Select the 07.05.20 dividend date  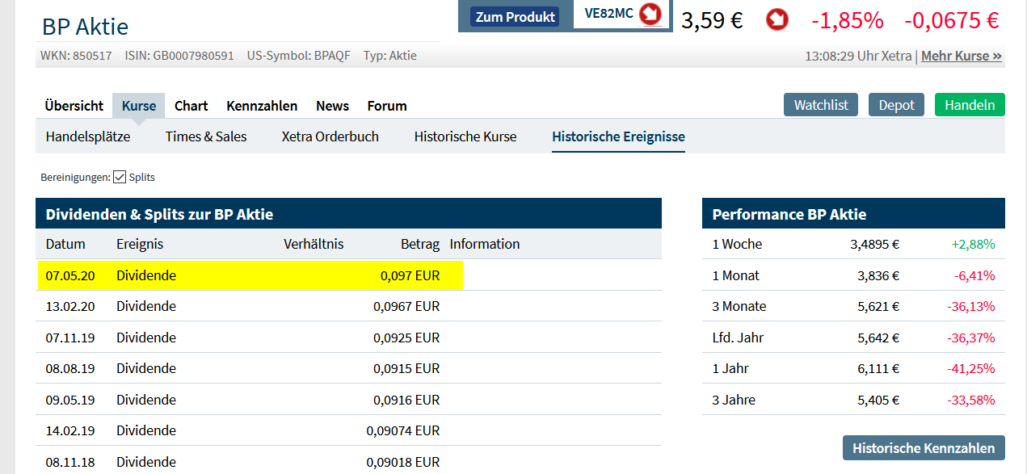(70, 275)
